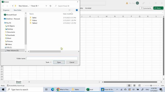Select the Videos folder in file list

(x=35, y=20)
